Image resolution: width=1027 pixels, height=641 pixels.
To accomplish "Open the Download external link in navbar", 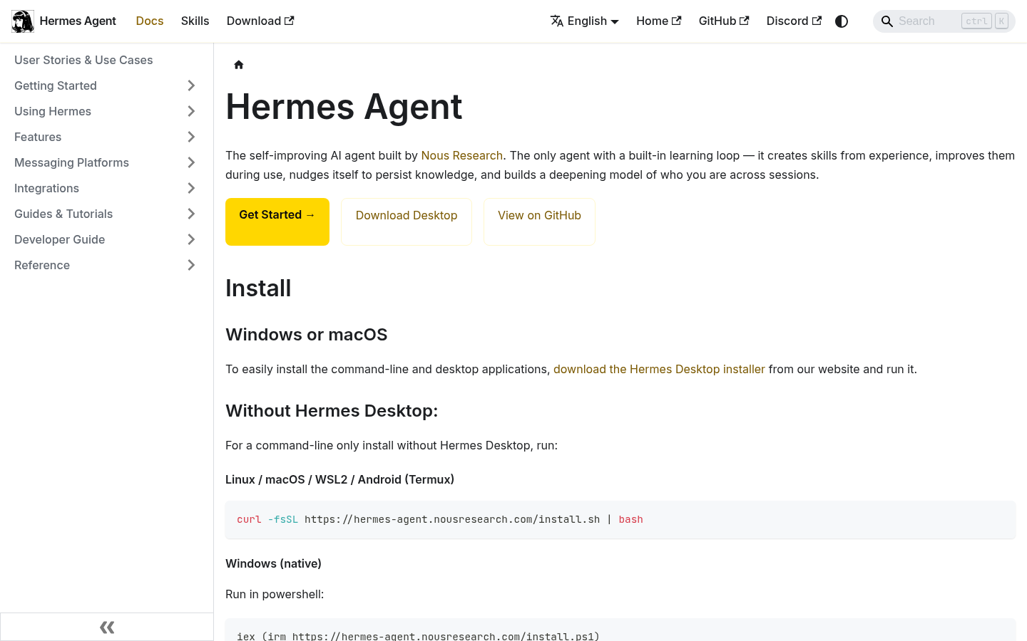I will coord(260,21).
